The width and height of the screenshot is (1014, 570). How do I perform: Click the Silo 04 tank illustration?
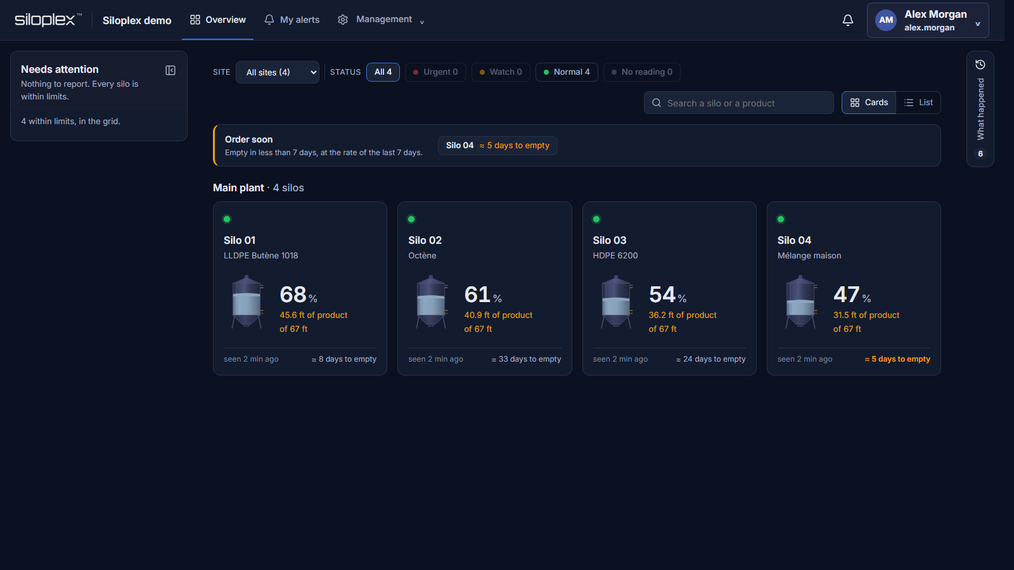[x=800, y=301]
